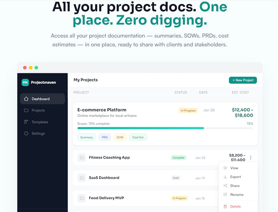Open Templates in the sidebar
The width and height of the screenshot is (278, 212).
(x=43, y=122)
